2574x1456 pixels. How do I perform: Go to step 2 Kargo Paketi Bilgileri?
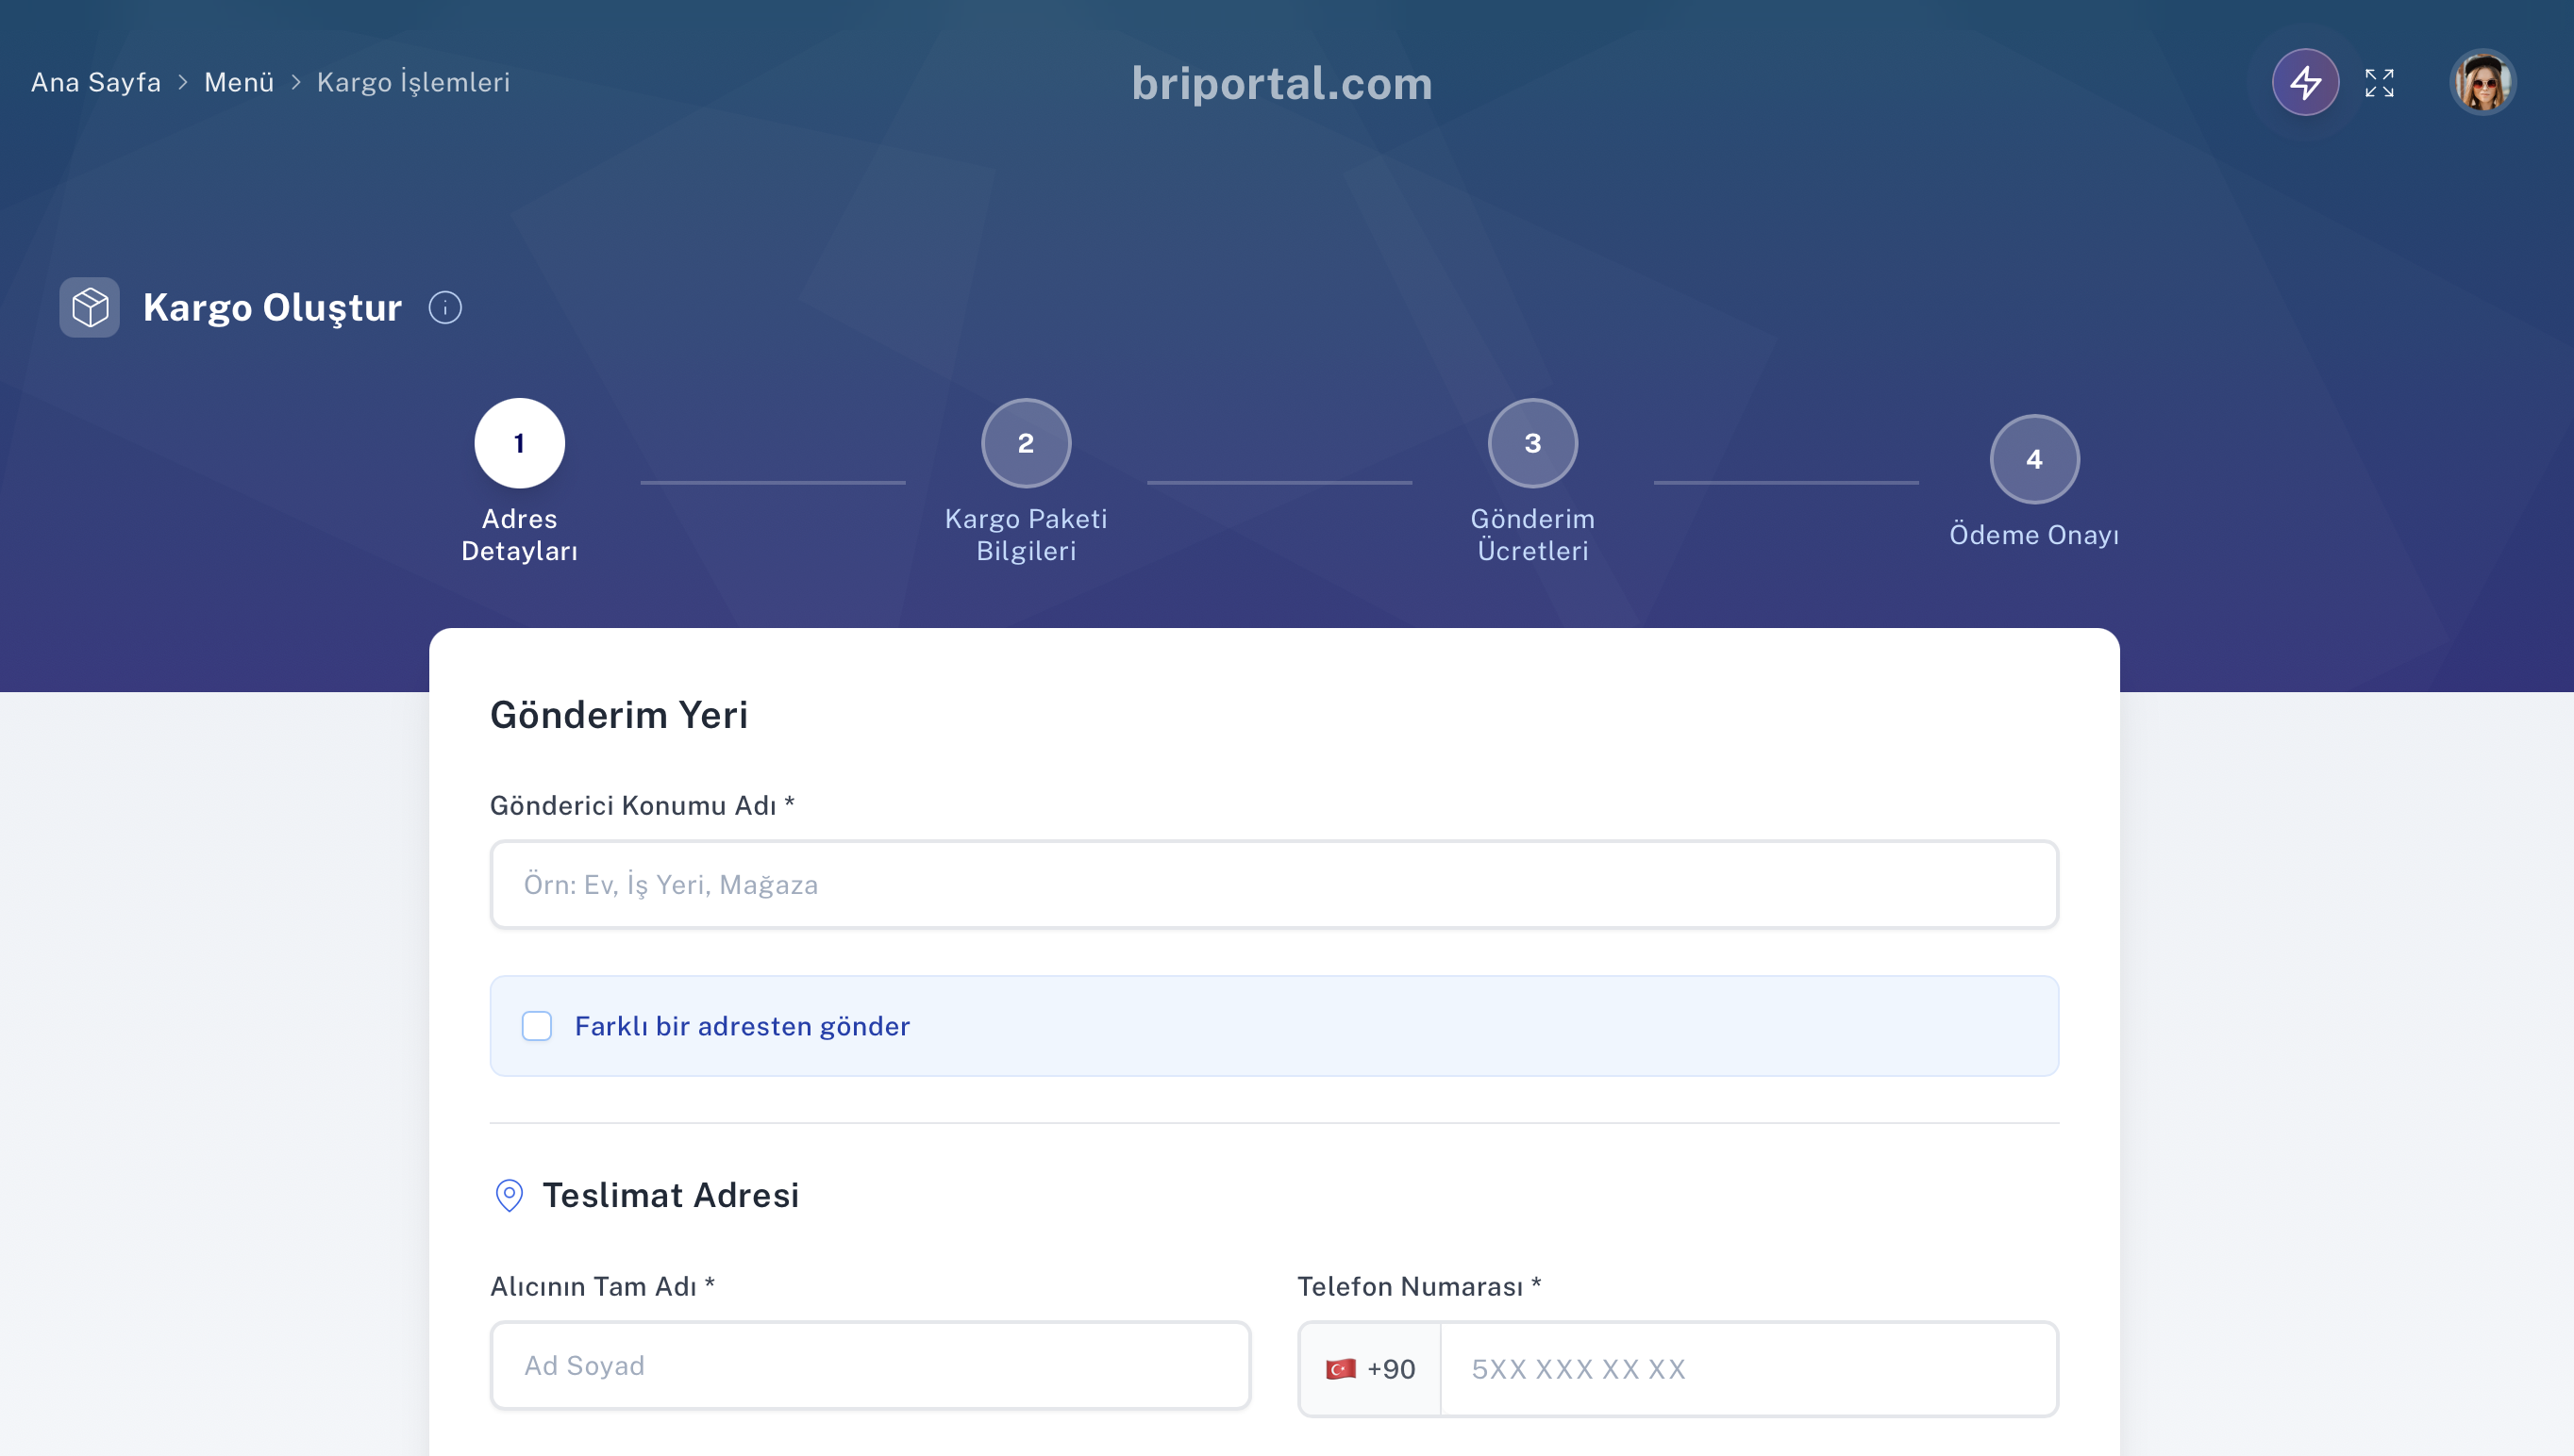tap(1026, 443)
